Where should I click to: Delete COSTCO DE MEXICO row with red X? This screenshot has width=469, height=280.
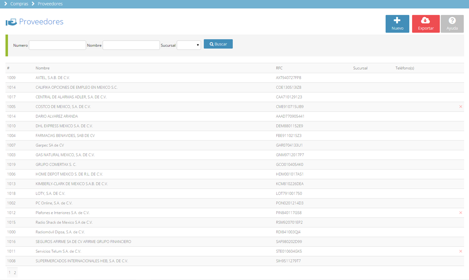[461, 107]
